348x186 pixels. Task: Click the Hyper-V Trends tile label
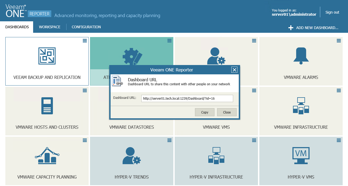(x=132, y=177)
